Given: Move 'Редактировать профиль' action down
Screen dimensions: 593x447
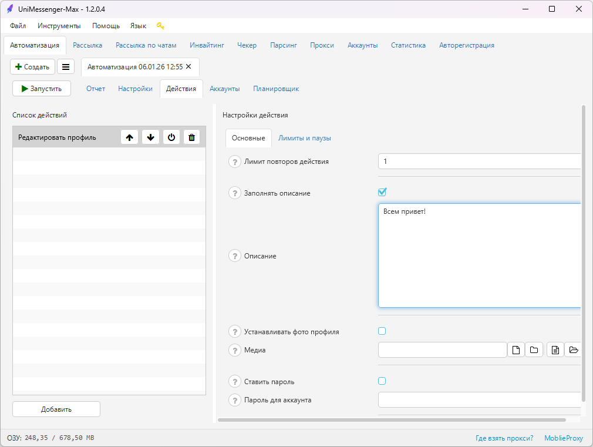Looking at the screenshot, I should pos(150,137).
